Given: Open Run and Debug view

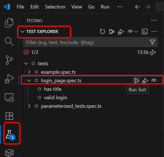Looking at the screenshot, I should click(x=9, y=78).
